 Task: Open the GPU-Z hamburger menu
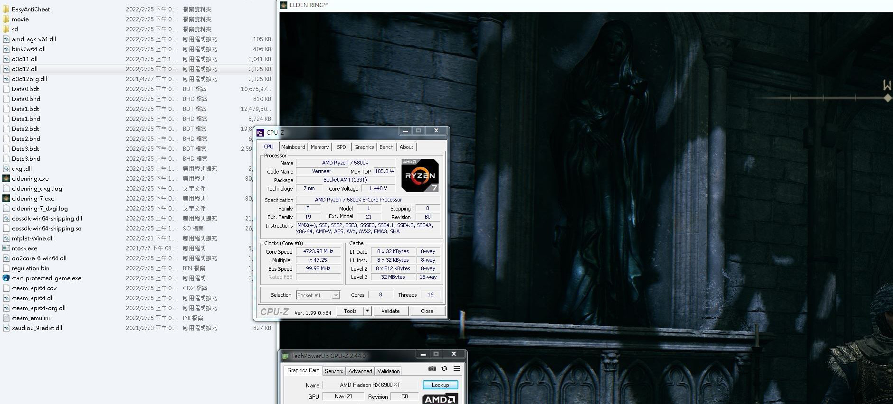[456, 368]
